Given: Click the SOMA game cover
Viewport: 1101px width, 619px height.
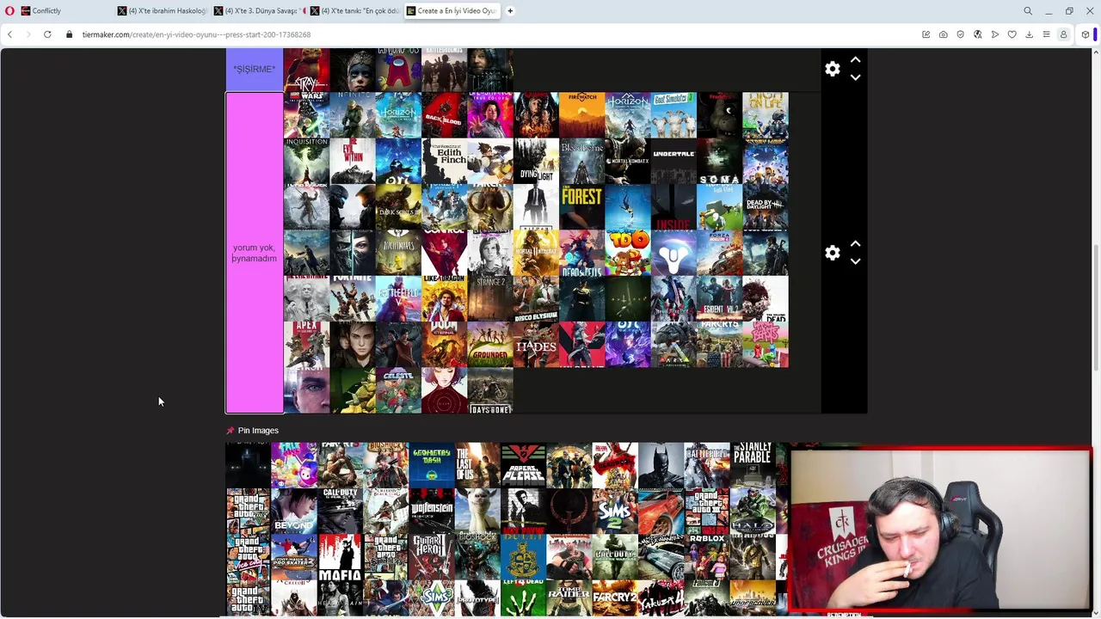Looking at the screenshot, I should click(720, 161).
